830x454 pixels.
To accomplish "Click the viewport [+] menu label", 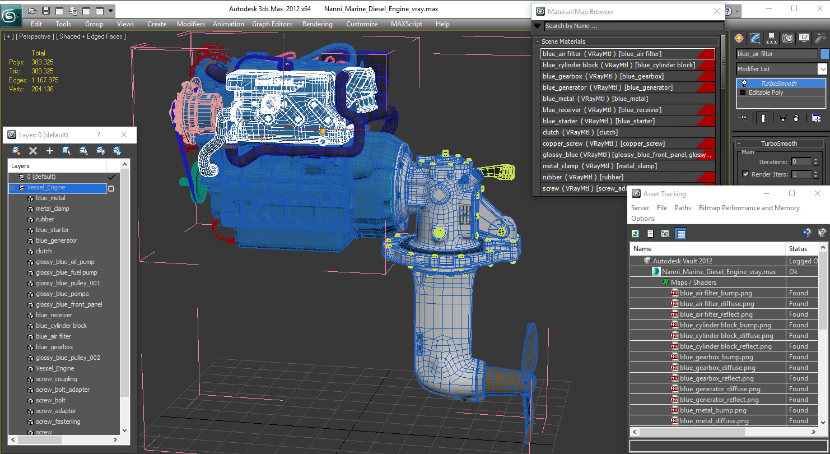I will click(x=8, y=36).
